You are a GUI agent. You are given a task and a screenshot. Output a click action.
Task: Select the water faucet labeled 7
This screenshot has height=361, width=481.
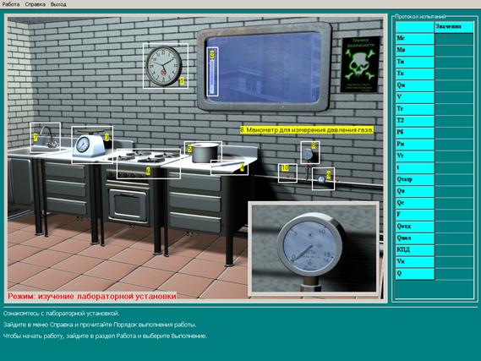(45, 137)
